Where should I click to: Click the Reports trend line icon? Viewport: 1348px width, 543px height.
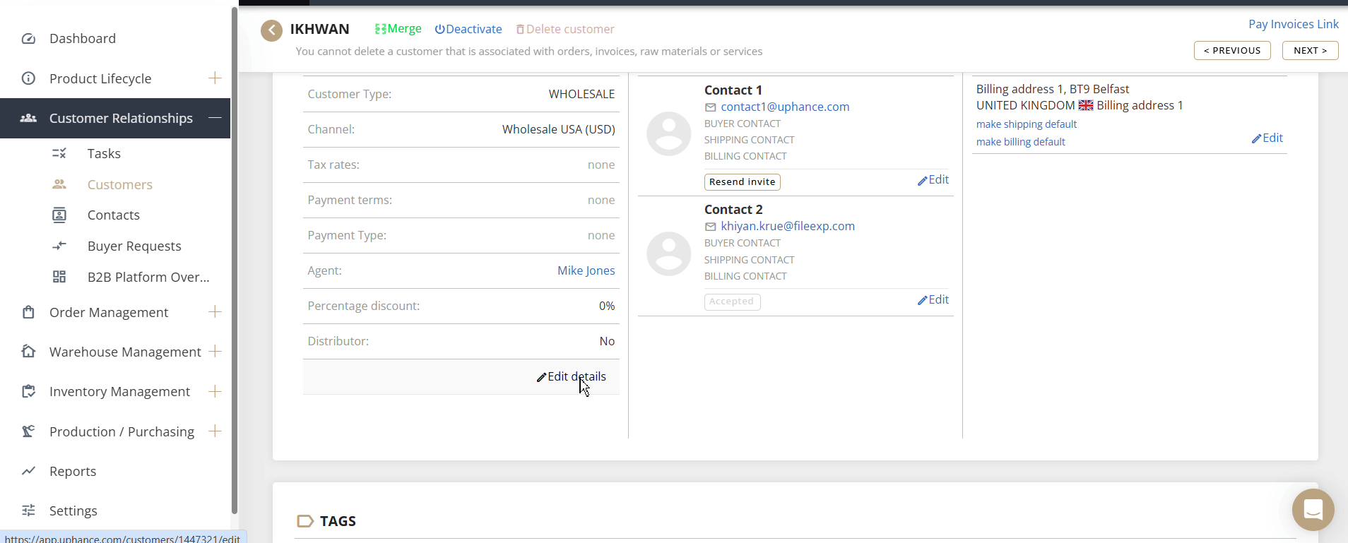(x=28, y=471)
